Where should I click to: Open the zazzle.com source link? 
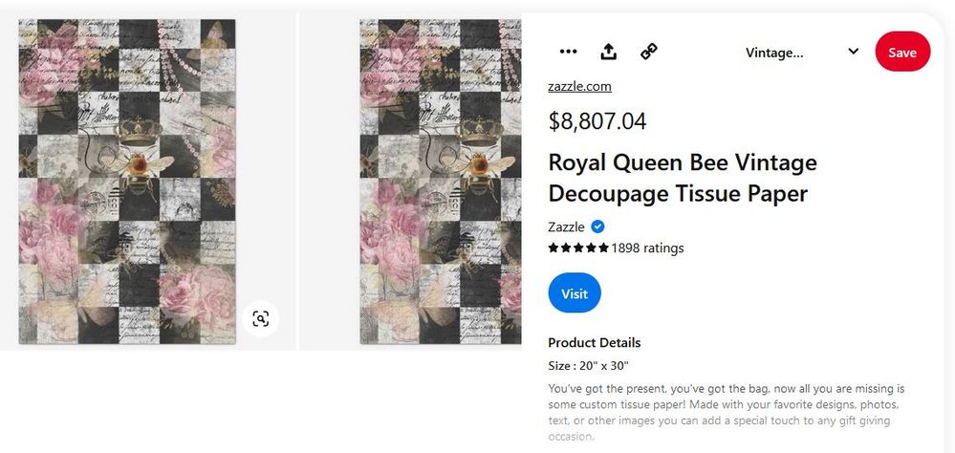coord(579,86)
